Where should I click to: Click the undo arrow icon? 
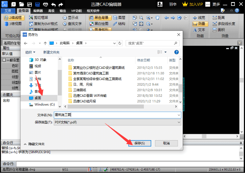coord(53,5)
